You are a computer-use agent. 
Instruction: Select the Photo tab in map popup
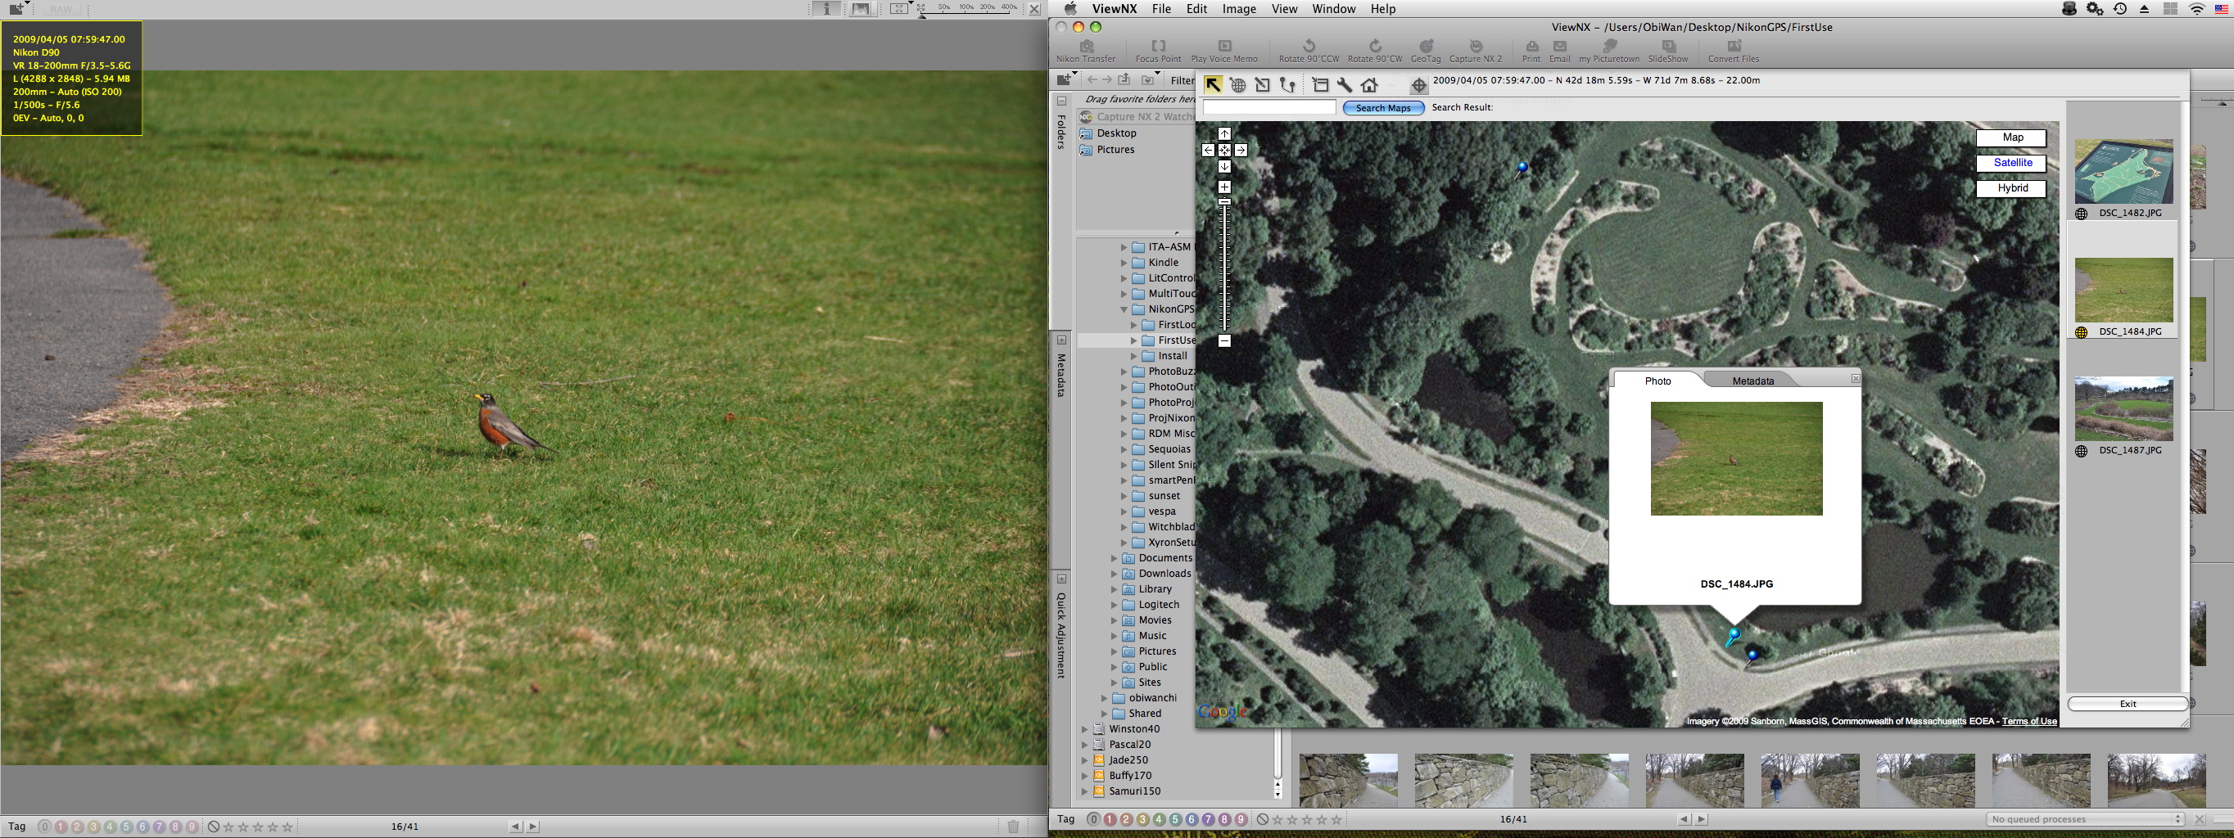click(x=1657, y=381)
